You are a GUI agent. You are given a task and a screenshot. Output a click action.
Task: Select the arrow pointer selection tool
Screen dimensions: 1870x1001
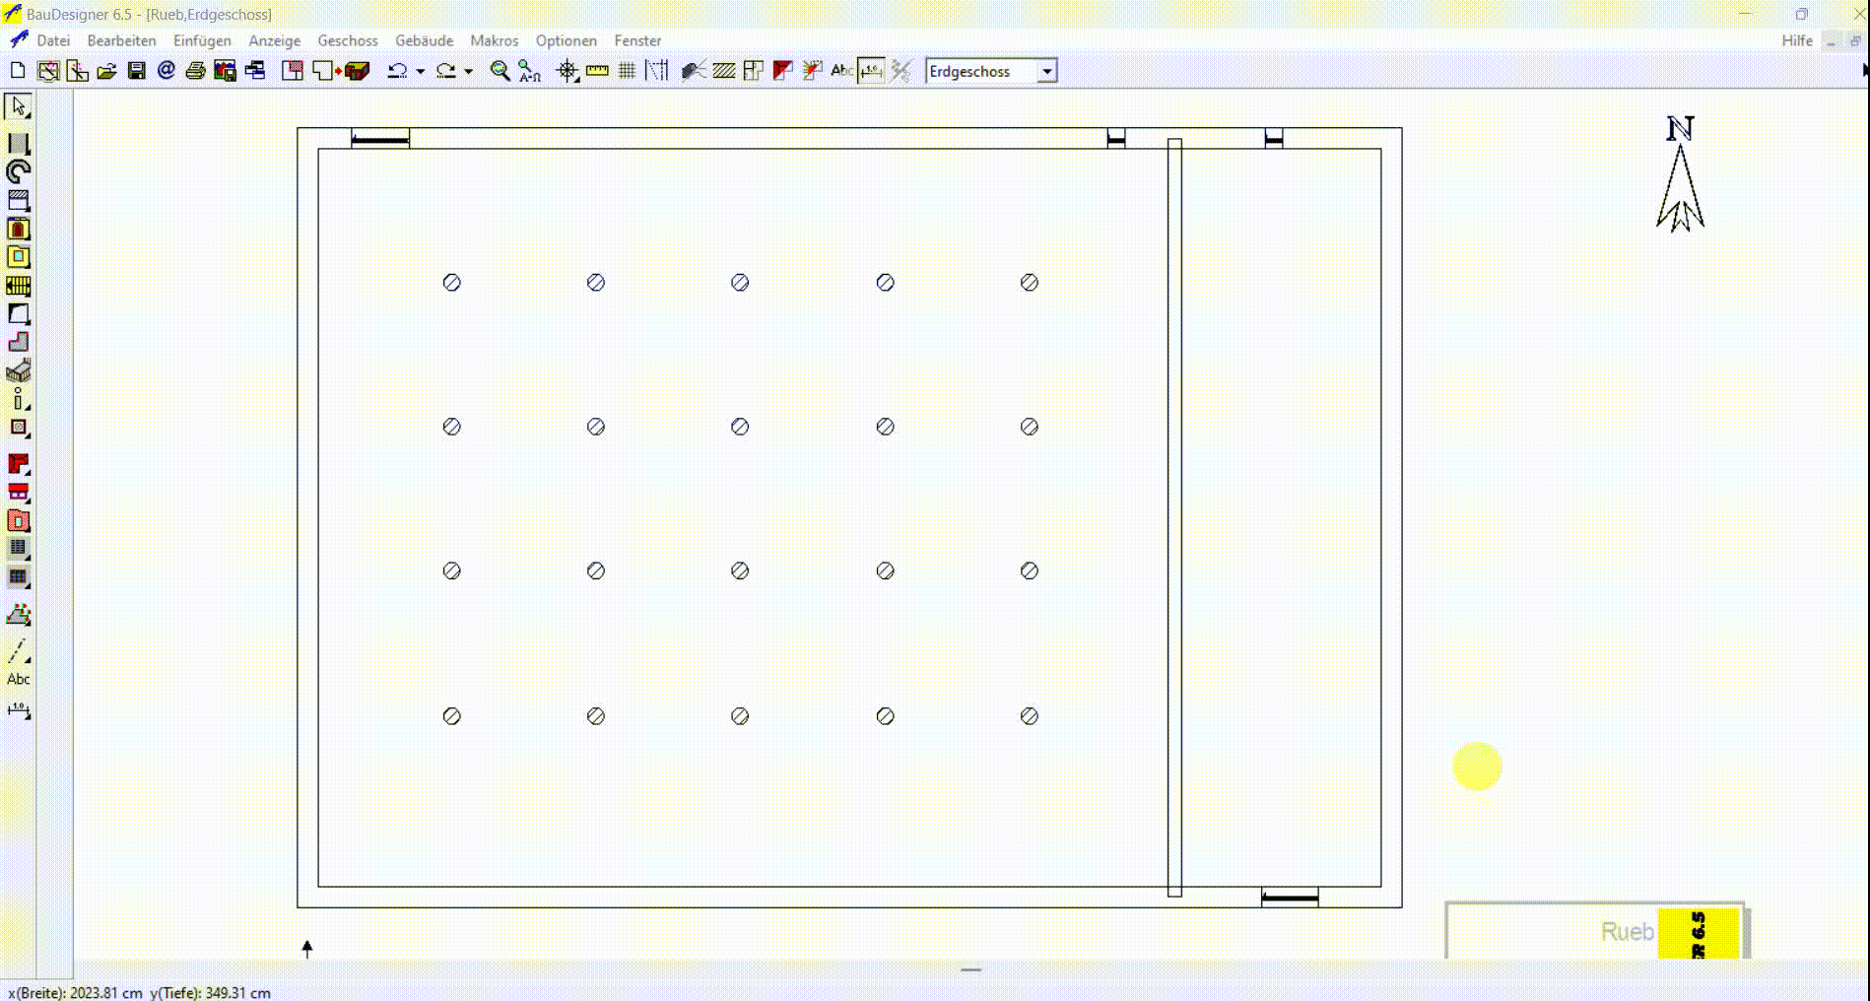[x=18, y=106]
